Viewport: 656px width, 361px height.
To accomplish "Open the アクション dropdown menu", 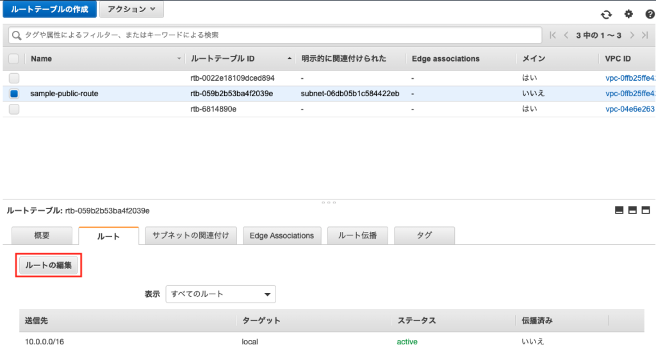I will [131, 10].
